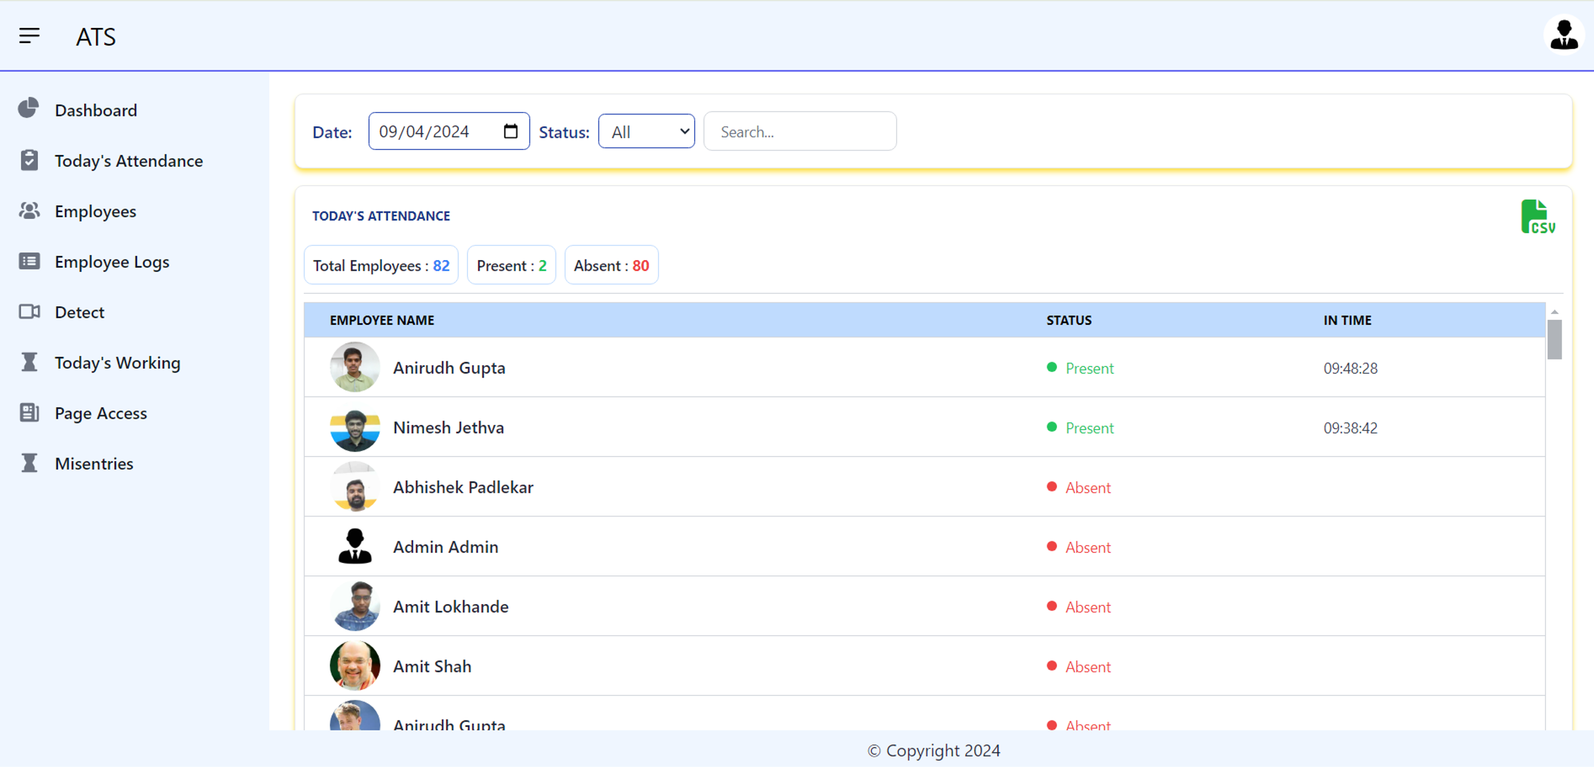The image size is (1594, 767).
Task: Click into the Search text field
Action: tap(799, 131)
